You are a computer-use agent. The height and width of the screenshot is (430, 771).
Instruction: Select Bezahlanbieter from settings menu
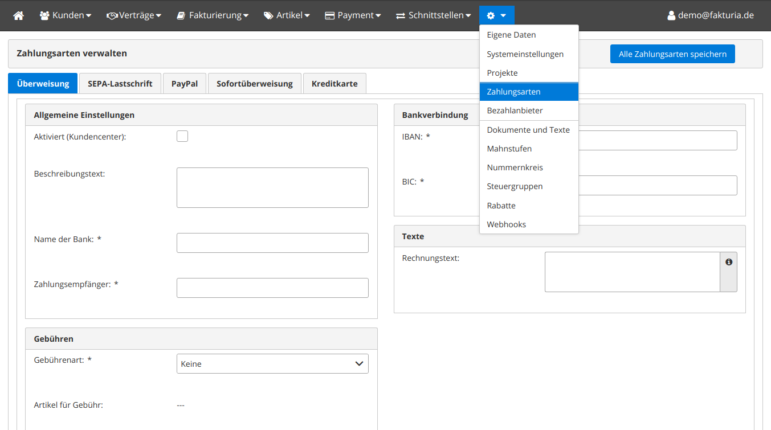pos(515,110)
